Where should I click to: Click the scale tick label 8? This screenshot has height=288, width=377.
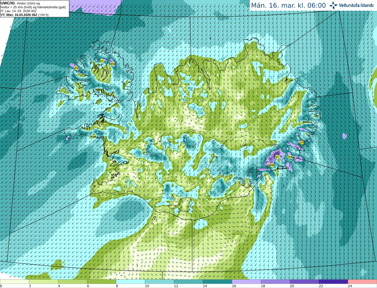click(117, 286)
